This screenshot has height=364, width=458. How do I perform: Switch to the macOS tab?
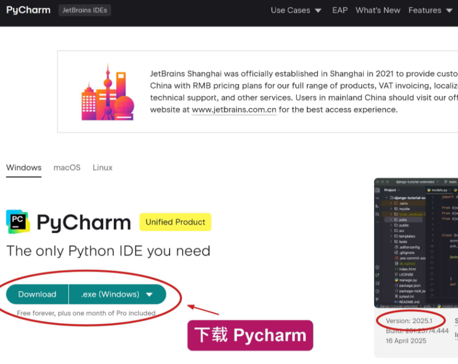click(x=67, y=168)
